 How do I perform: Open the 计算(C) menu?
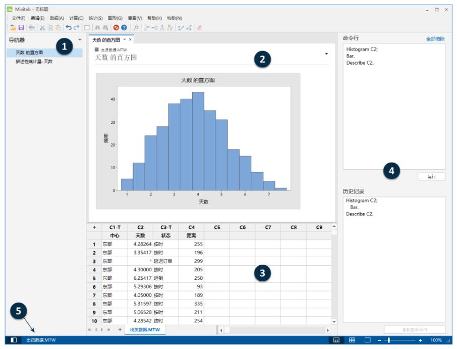(x=76, y=18)
